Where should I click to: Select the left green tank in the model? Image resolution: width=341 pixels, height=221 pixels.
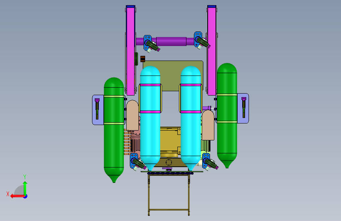(114, 130)
